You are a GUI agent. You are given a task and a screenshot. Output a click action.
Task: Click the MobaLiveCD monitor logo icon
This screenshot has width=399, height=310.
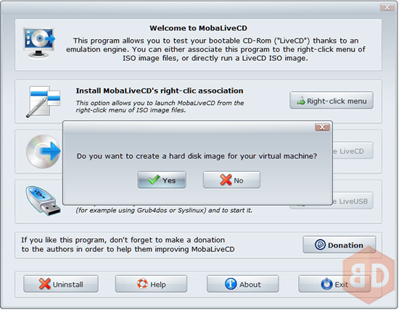tap(39, 43)
